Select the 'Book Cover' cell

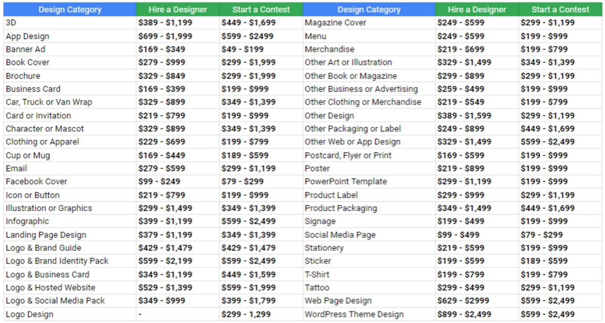[x=70, y=62]
